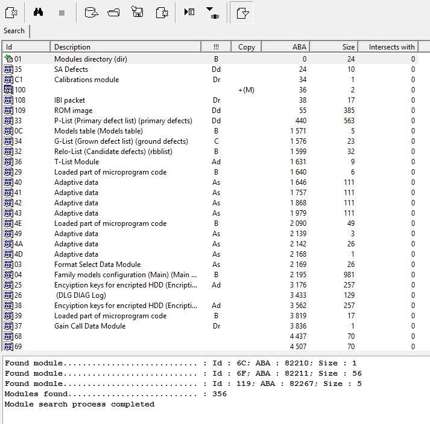Viewport: 430px width, 424px height.
Task: Click the Size column header
Action: 334,47
